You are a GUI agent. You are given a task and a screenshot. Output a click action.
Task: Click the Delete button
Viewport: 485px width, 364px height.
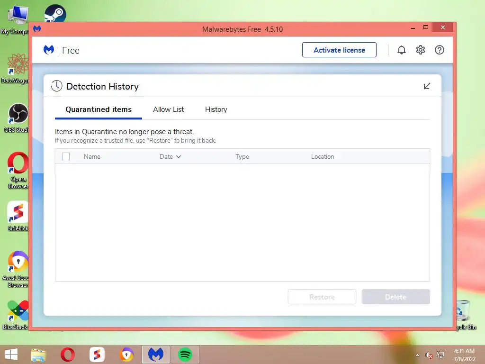pyautogui.click(x=396, y=297)
